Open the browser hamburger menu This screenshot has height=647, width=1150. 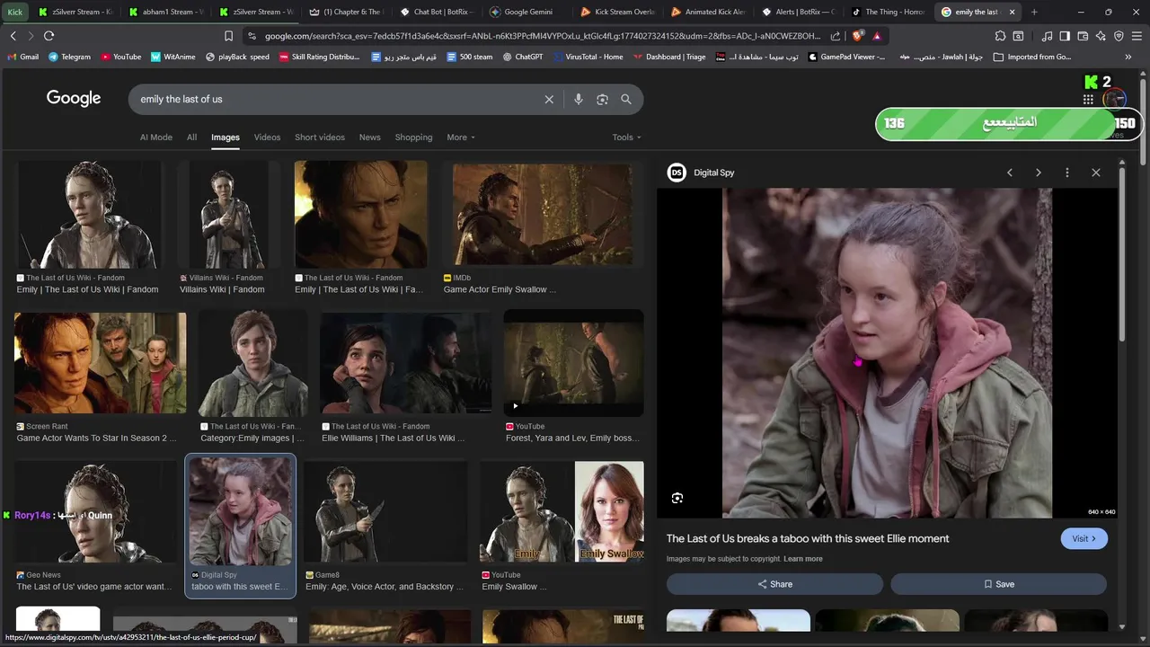click(x=1137, y=36)
